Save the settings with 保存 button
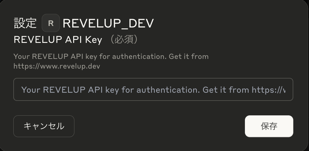This screenshot has height=151, width=309. 269,126
